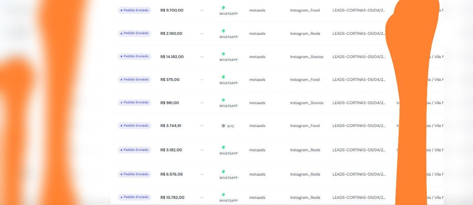Open the Pedido Enviado status for R$ 3.182,00
The image size is (473, 205).
coord(135,150)
